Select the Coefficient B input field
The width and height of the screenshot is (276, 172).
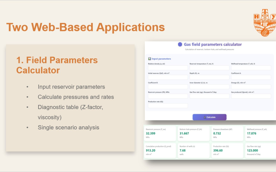click(168, 87)
